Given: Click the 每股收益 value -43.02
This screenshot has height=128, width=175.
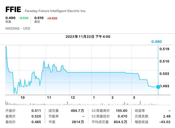Looking at the screenshot, I should [165, 122].
